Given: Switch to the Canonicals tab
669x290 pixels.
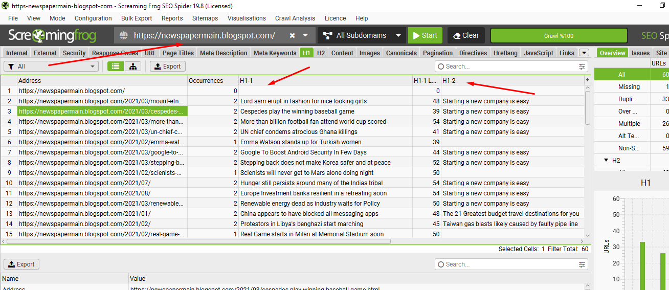Looking at the screenshot, I should click(x=401, y=53).
